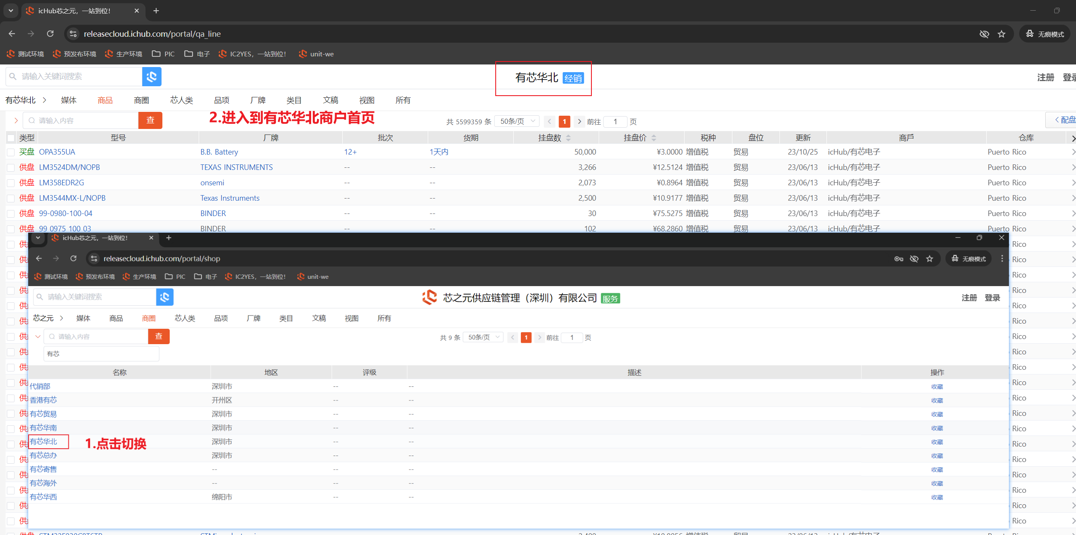Click the 有芯 filter input field

[101, 354]
